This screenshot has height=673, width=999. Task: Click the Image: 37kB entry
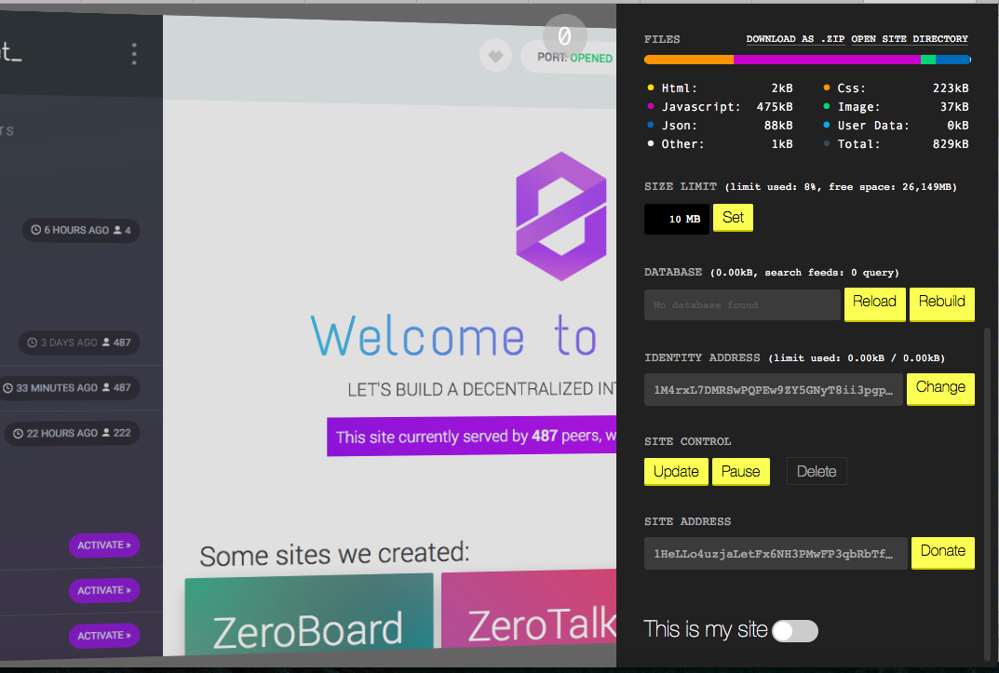(896, 107)
